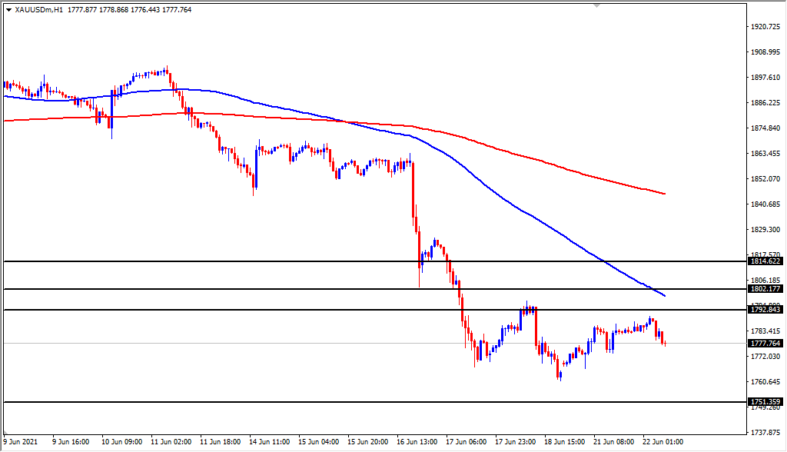Click the 15 Jun 20:00 time label
The width and height of the screenshot is (787, 452).
pyautogui.click(x=367, y=442)
